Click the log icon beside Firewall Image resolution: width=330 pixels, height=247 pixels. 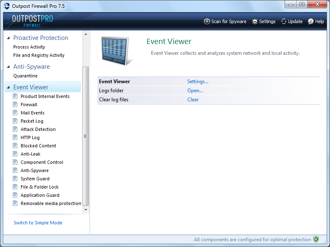(x=15, y=105)
